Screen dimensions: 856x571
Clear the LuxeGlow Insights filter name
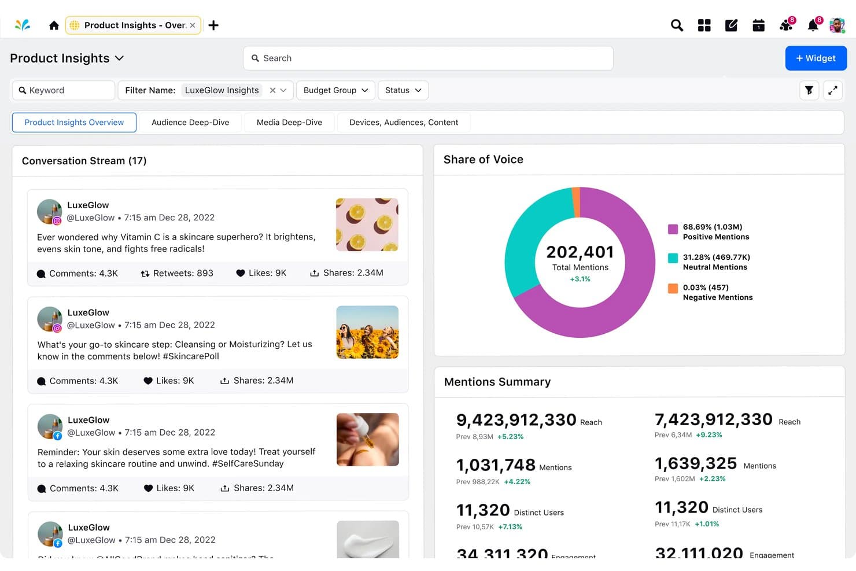point(272,90)
